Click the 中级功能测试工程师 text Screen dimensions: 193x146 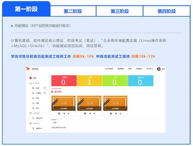point(113,57)
